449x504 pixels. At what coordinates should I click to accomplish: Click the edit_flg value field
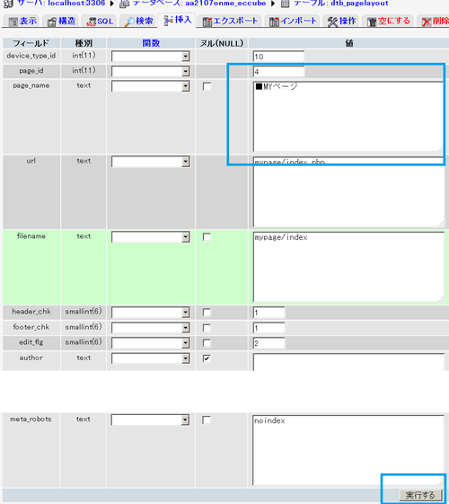tap(269, 343)
